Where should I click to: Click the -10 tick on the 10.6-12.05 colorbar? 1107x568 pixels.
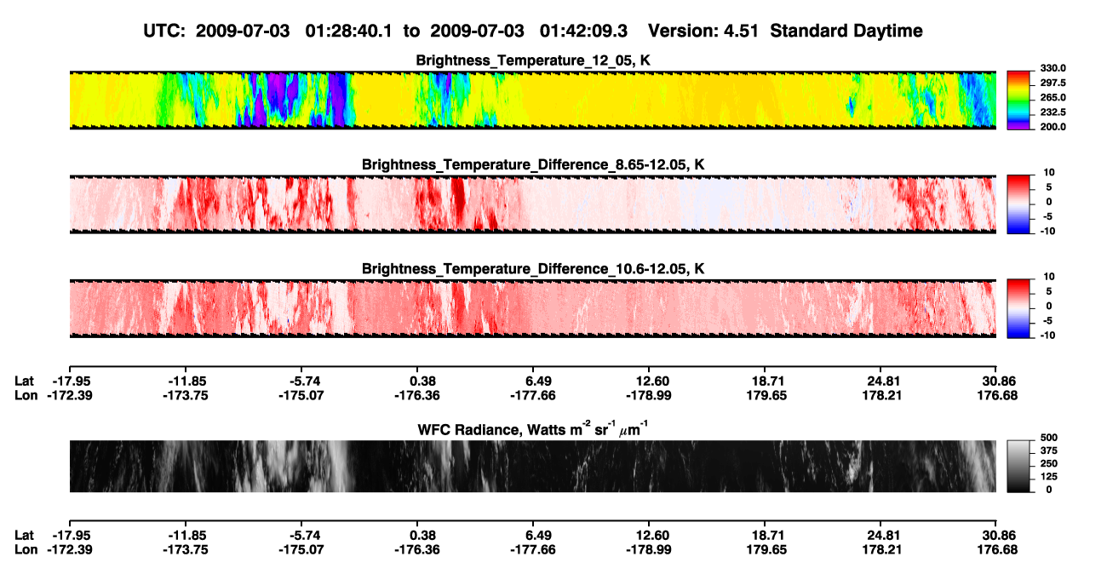pyautogui.click(x=1049, y=336)
